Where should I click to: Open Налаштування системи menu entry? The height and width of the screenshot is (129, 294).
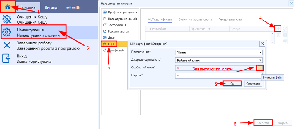[x=49, y=33]
